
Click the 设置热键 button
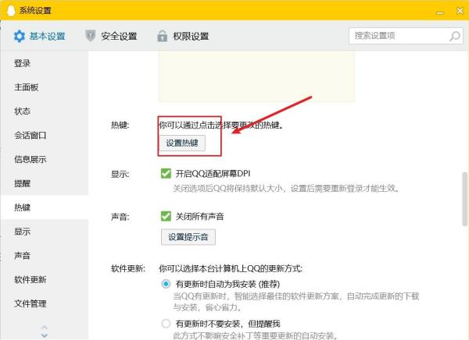click(x=182, y=143)
